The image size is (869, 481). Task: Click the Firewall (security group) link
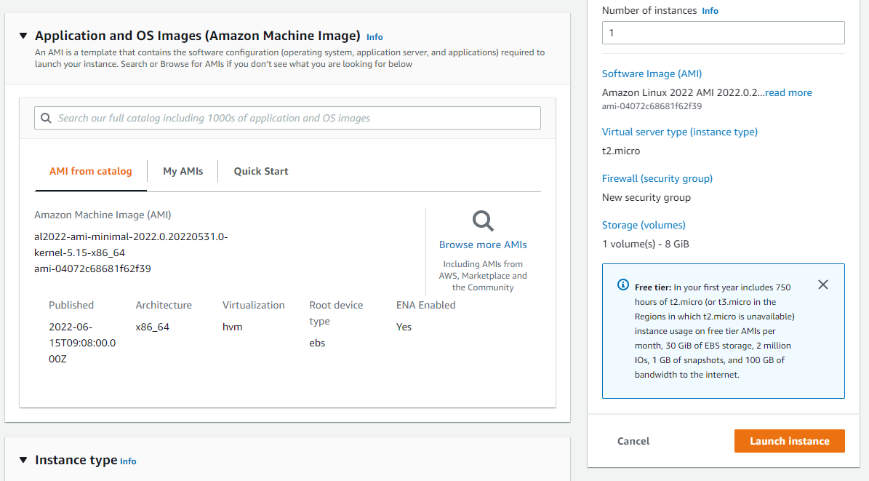coord(657,178)
